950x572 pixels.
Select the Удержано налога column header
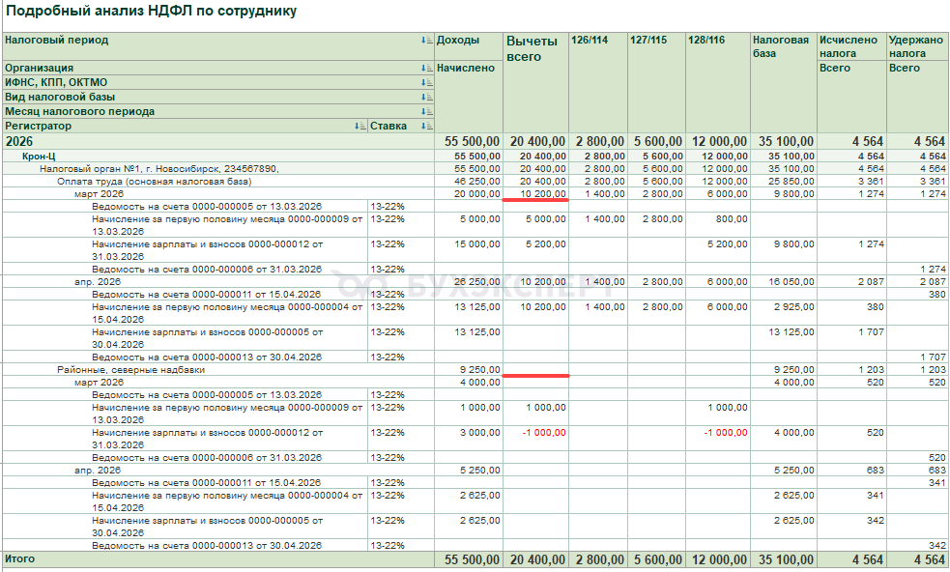click(x=917, y=46)
